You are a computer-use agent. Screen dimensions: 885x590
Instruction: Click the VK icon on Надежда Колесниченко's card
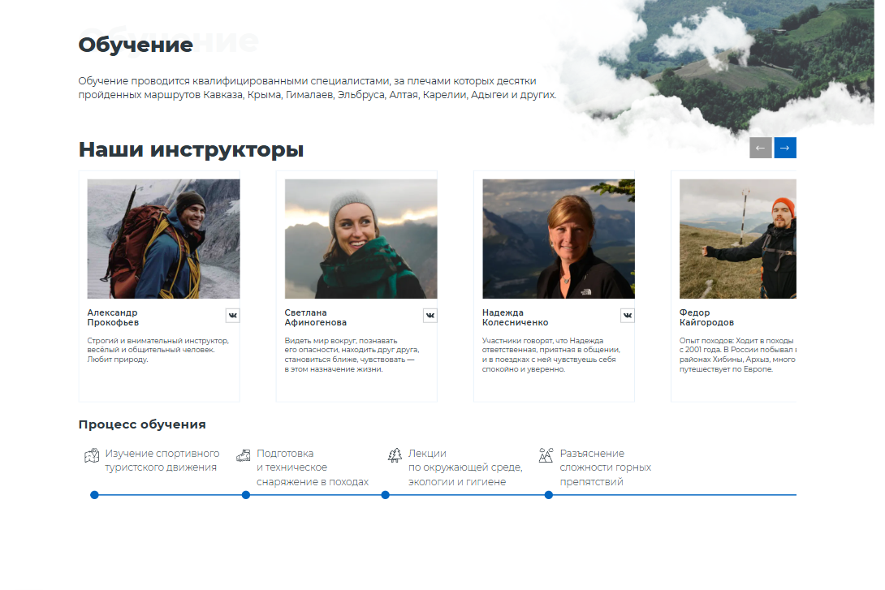627,315
